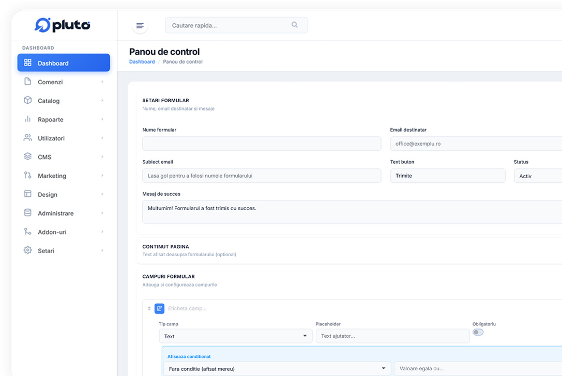Click the Utilizatori people icon
Screen dimensions: 562x376
[27, 137]
